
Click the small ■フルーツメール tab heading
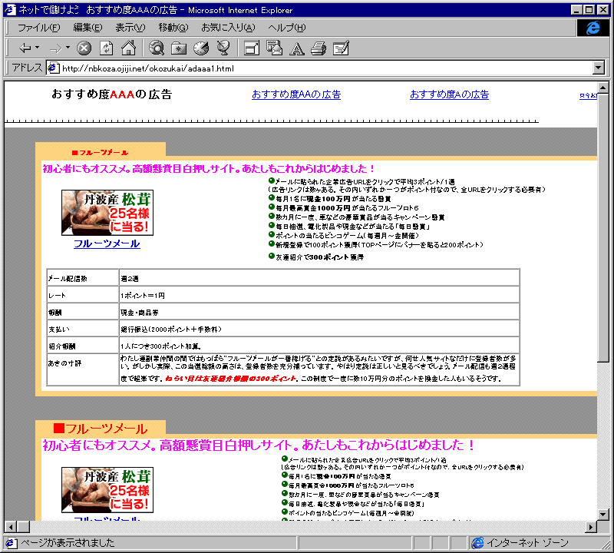(x=101, y=152)
